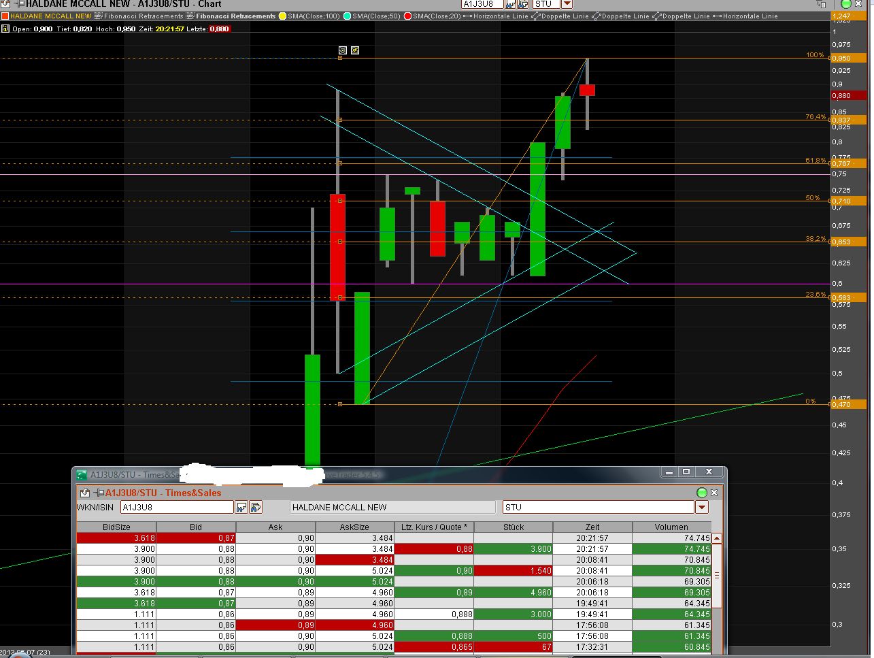The image size is (874, 658).
Task: Click the STU exchange field in chart header
Action: (546, 4)
